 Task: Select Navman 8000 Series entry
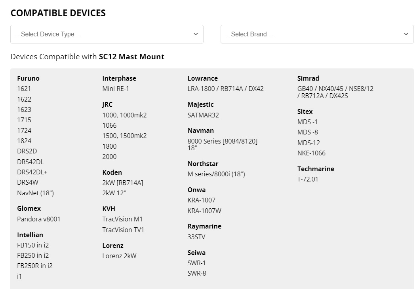pos(223,144)
